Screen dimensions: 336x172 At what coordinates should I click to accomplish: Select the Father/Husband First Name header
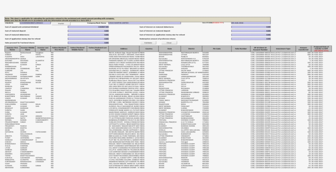[x=59, y=49]
